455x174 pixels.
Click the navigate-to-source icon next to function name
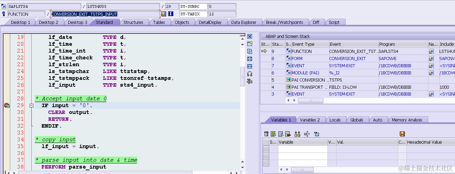tap(164, 14)
